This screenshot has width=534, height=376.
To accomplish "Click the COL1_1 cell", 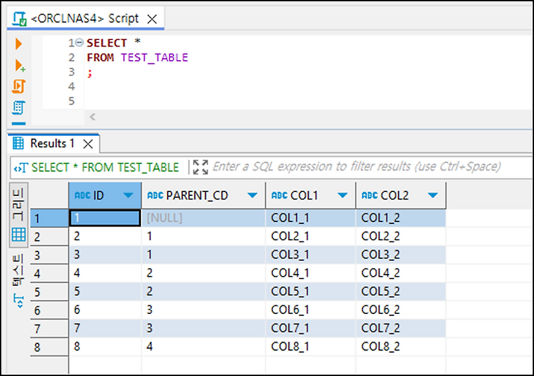I will coord(310,218).
